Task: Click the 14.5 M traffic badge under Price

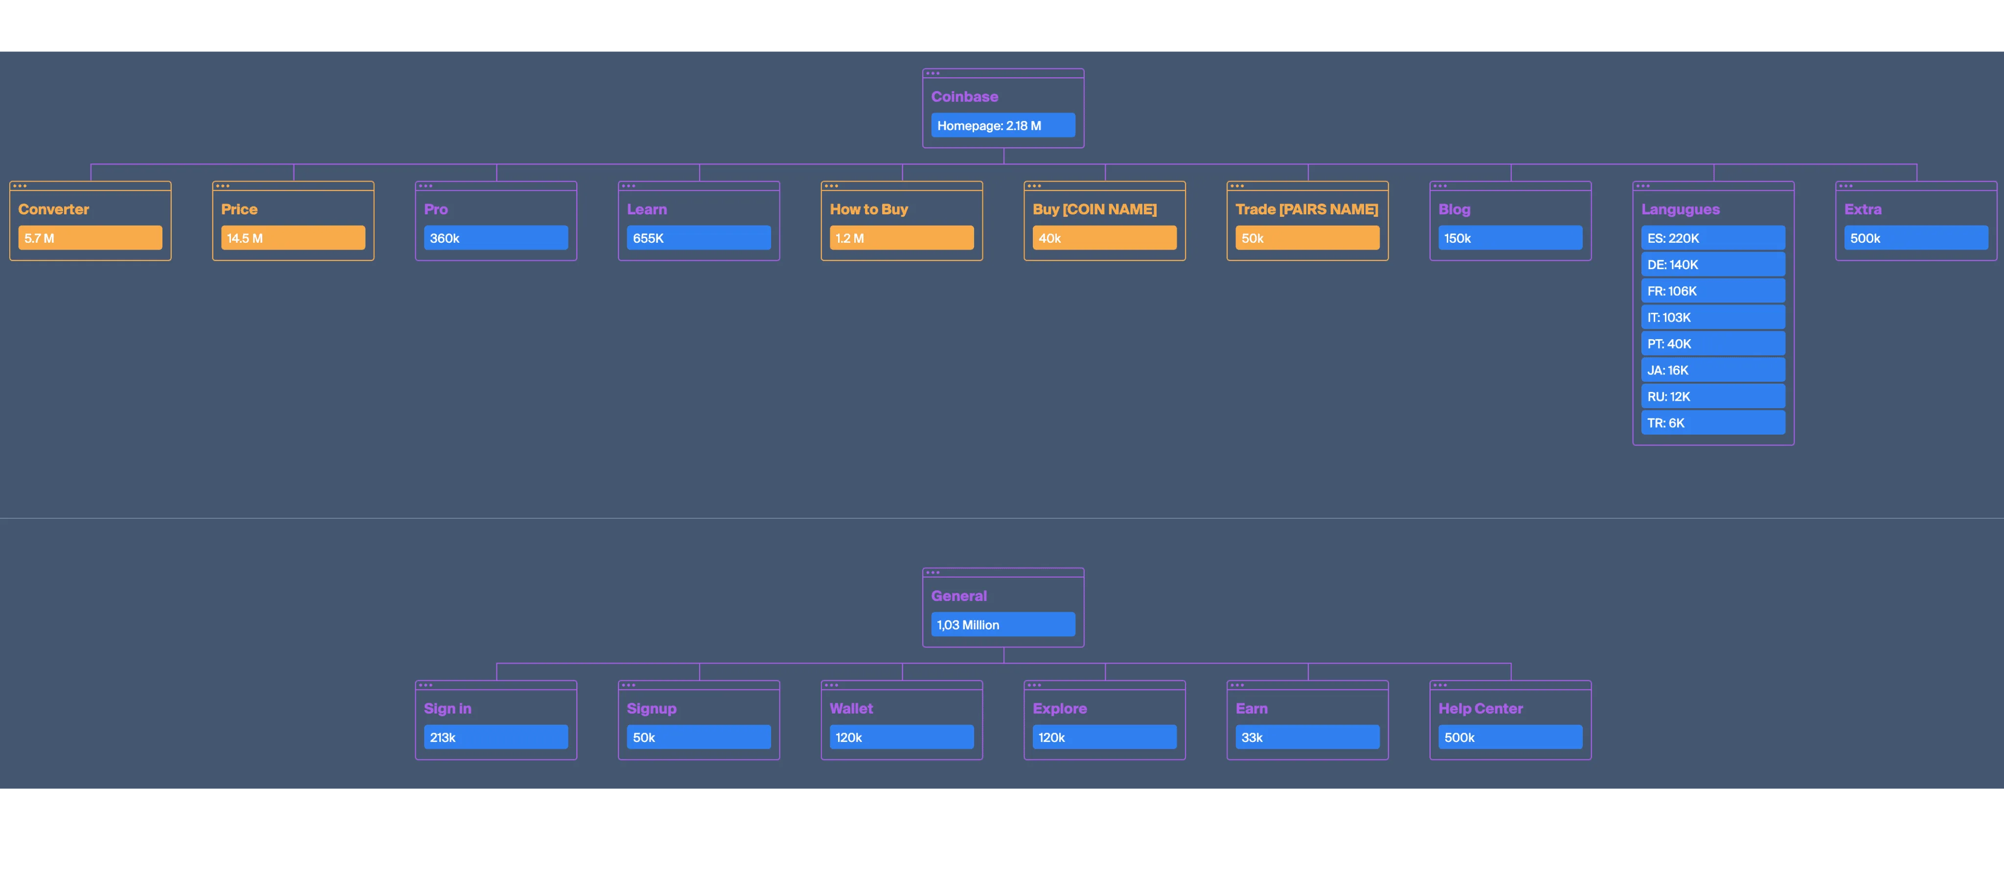Action: click(293, 238)
